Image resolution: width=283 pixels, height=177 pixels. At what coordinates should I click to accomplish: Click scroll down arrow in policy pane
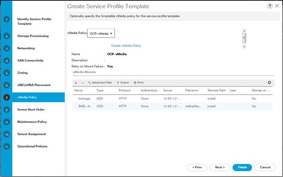244,47
